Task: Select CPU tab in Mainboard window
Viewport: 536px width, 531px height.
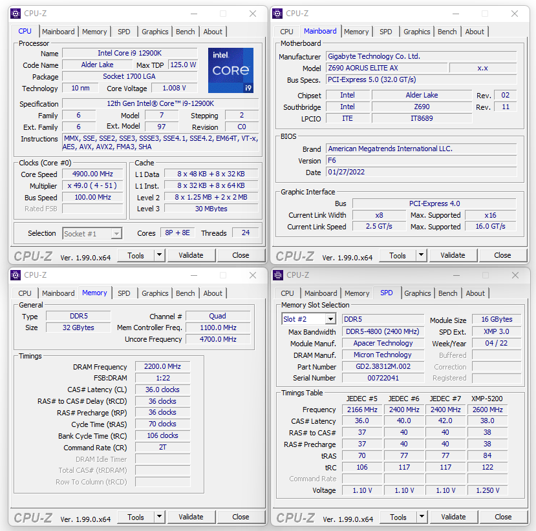Action: tap(286, 32)
